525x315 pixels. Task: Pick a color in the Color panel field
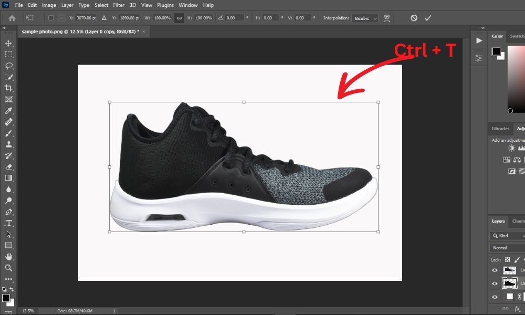[x=516, y=79]
